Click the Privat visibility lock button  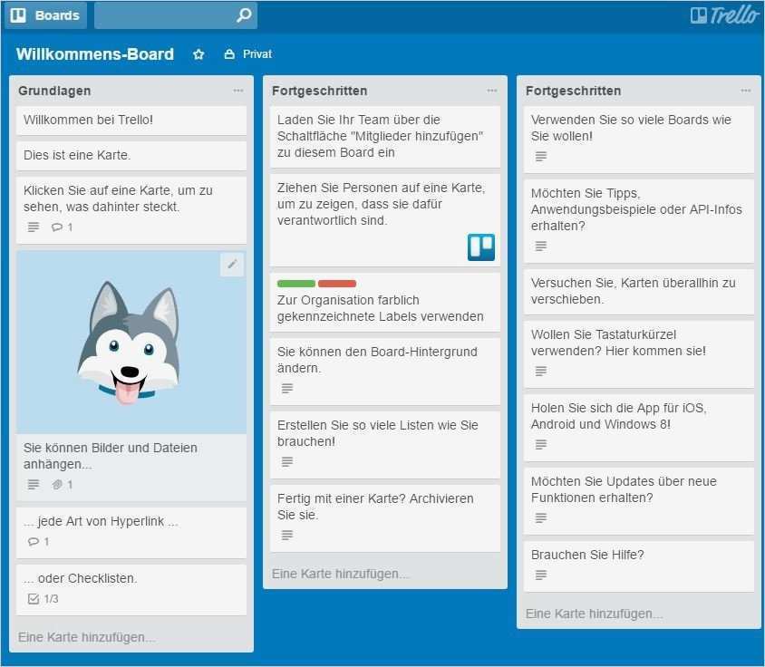coord(247,54)
